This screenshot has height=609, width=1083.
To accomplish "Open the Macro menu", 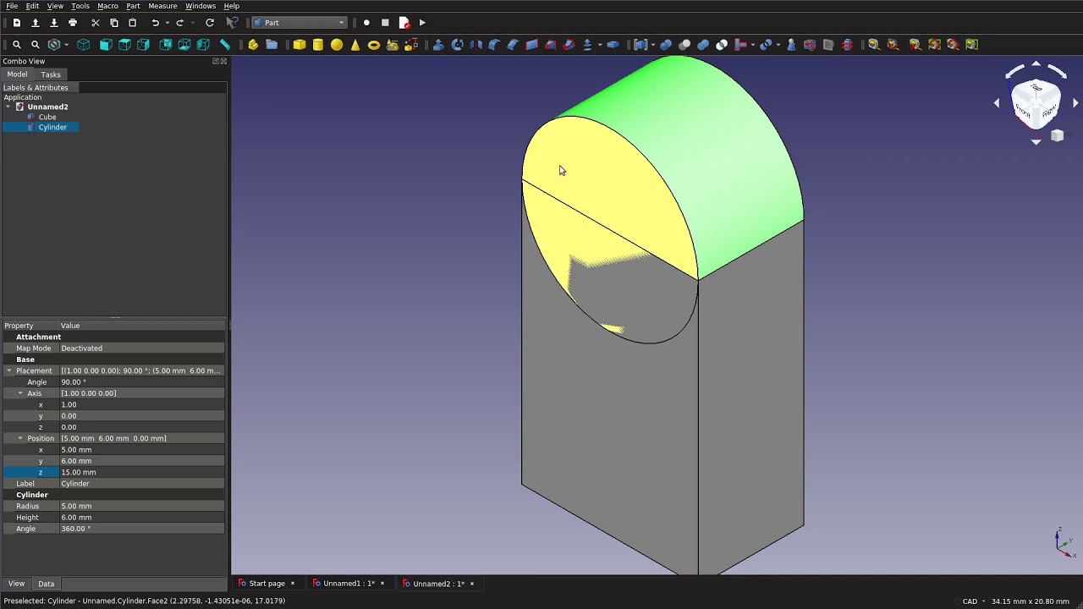I will pyautogui.click(x=107, y=6).
